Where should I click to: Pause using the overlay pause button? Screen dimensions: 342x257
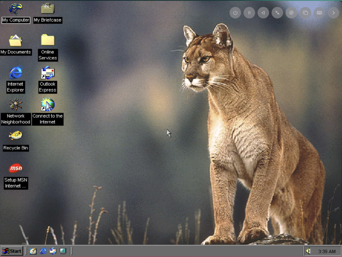tap(249, 13)
